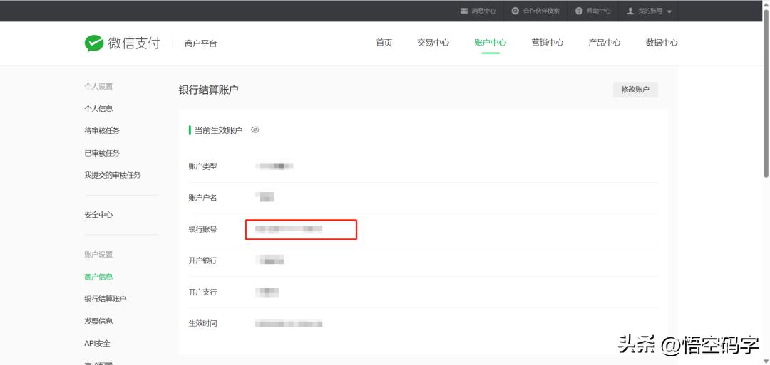Open the 产品中心 navigation tab
Viewport: 770px width, 365px height.
pyautogui.click(x=605, y=43)
